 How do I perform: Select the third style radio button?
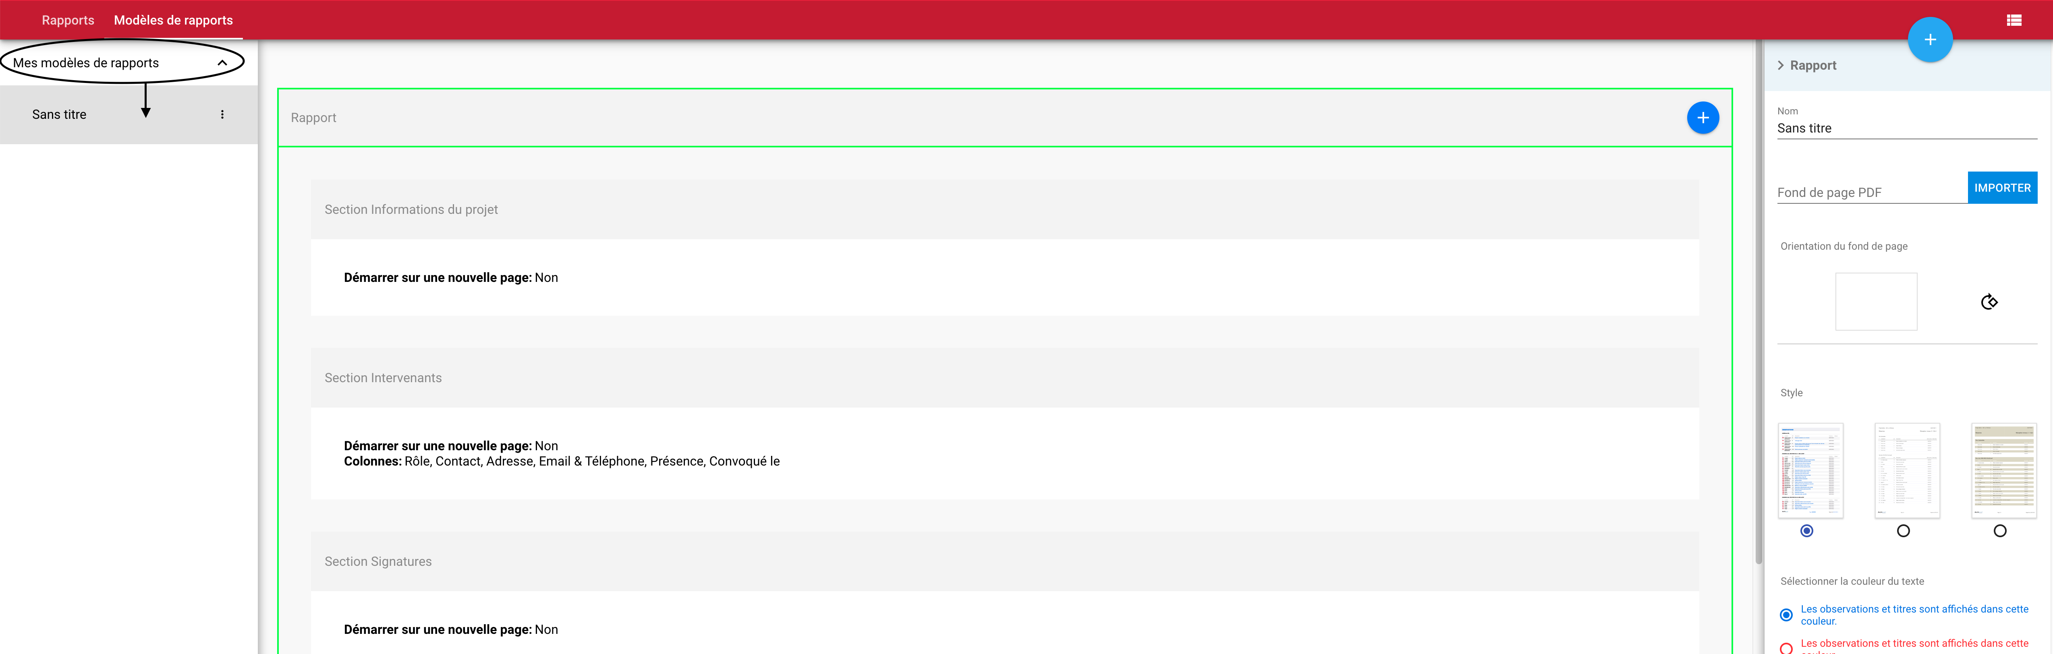point(1999,530)
